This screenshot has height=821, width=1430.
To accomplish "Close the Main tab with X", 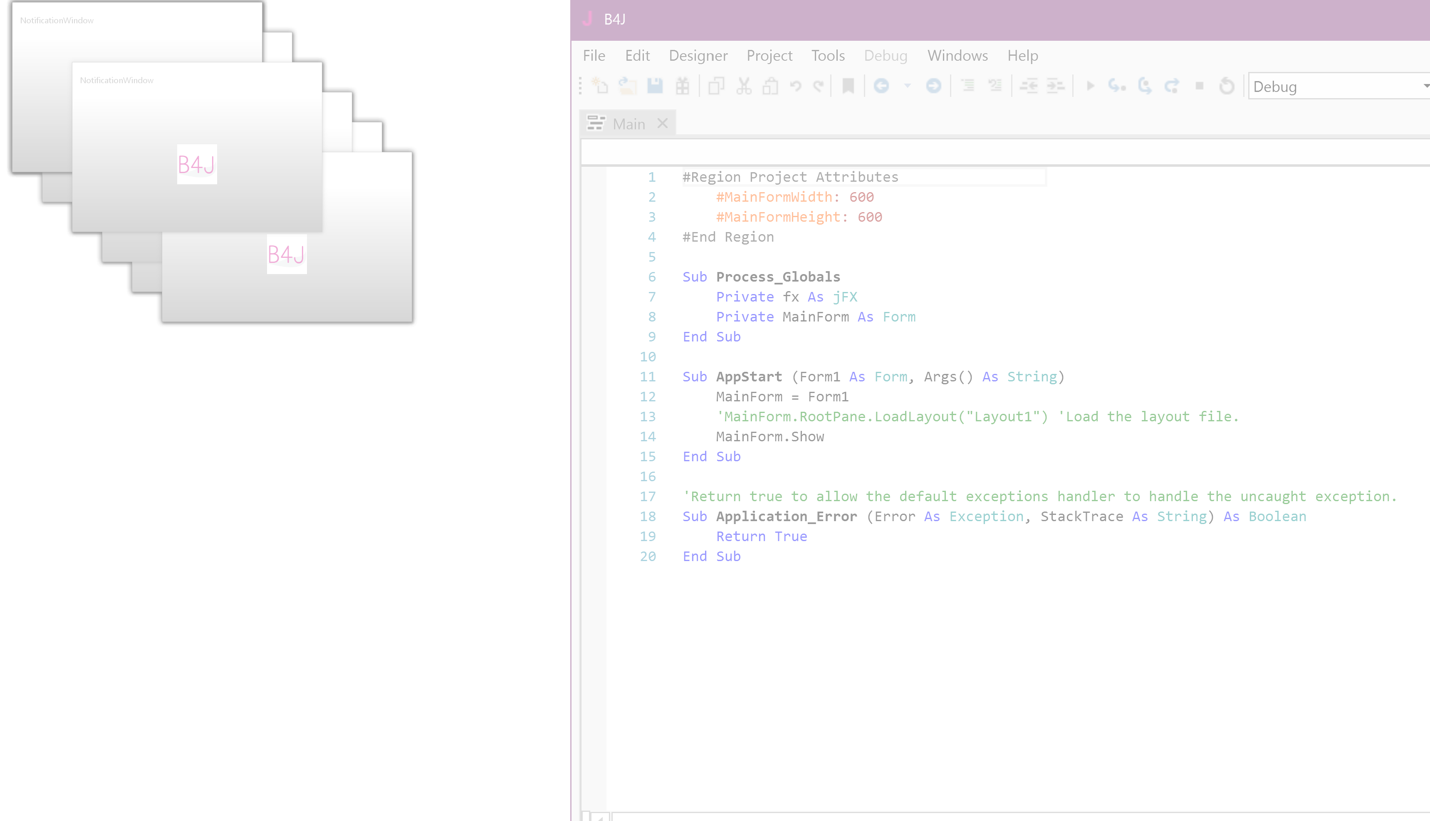I will pos(663,124).
